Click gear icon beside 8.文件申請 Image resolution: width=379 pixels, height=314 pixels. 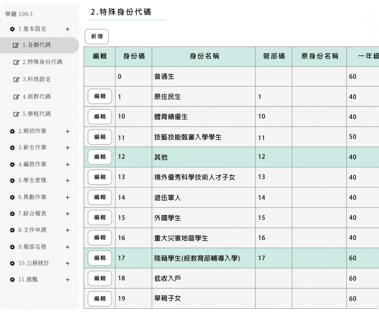coord(13,230)
